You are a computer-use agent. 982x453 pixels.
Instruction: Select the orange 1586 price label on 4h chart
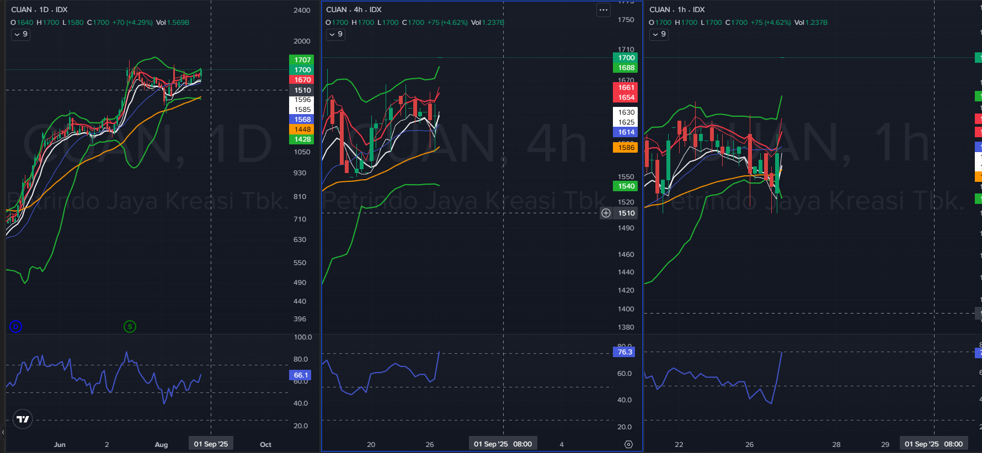(x=626, y=147)
